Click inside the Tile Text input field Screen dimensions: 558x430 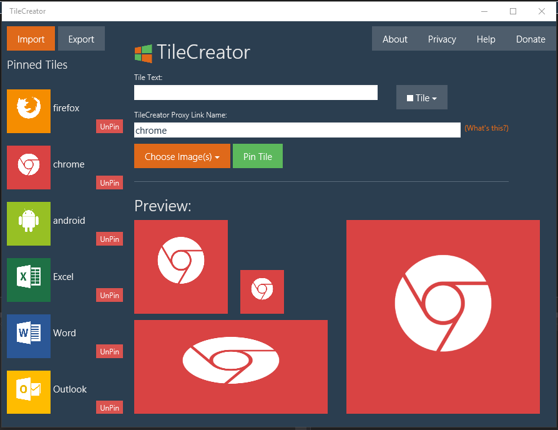(x=255, y=92)
